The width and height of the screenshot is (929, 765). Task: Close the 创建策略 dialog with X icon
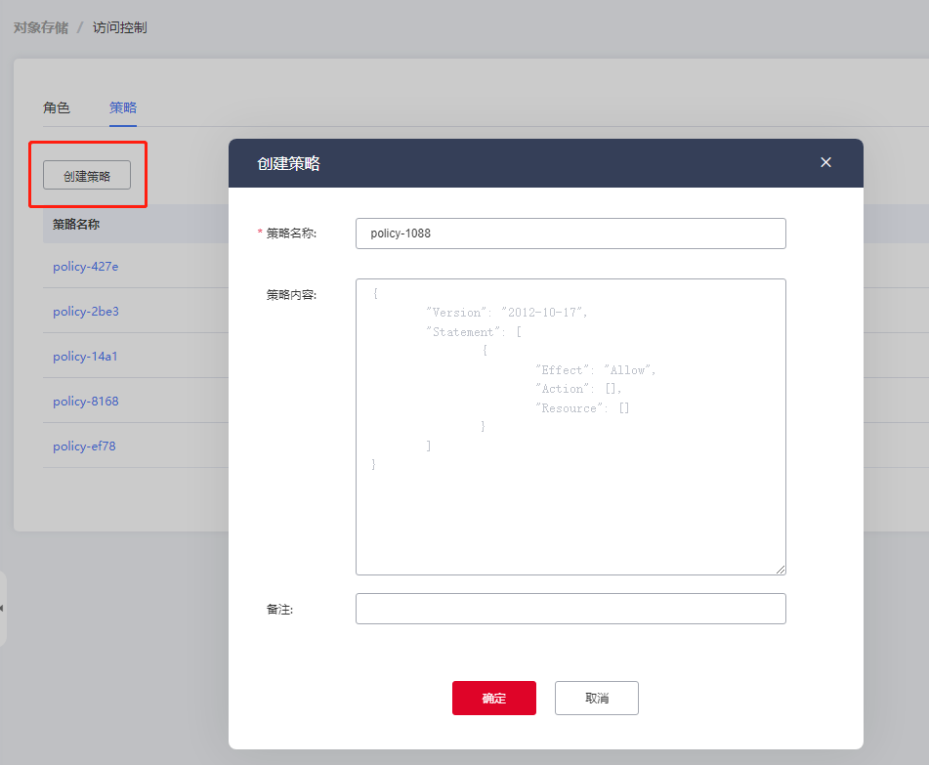[x=825, y=162]
